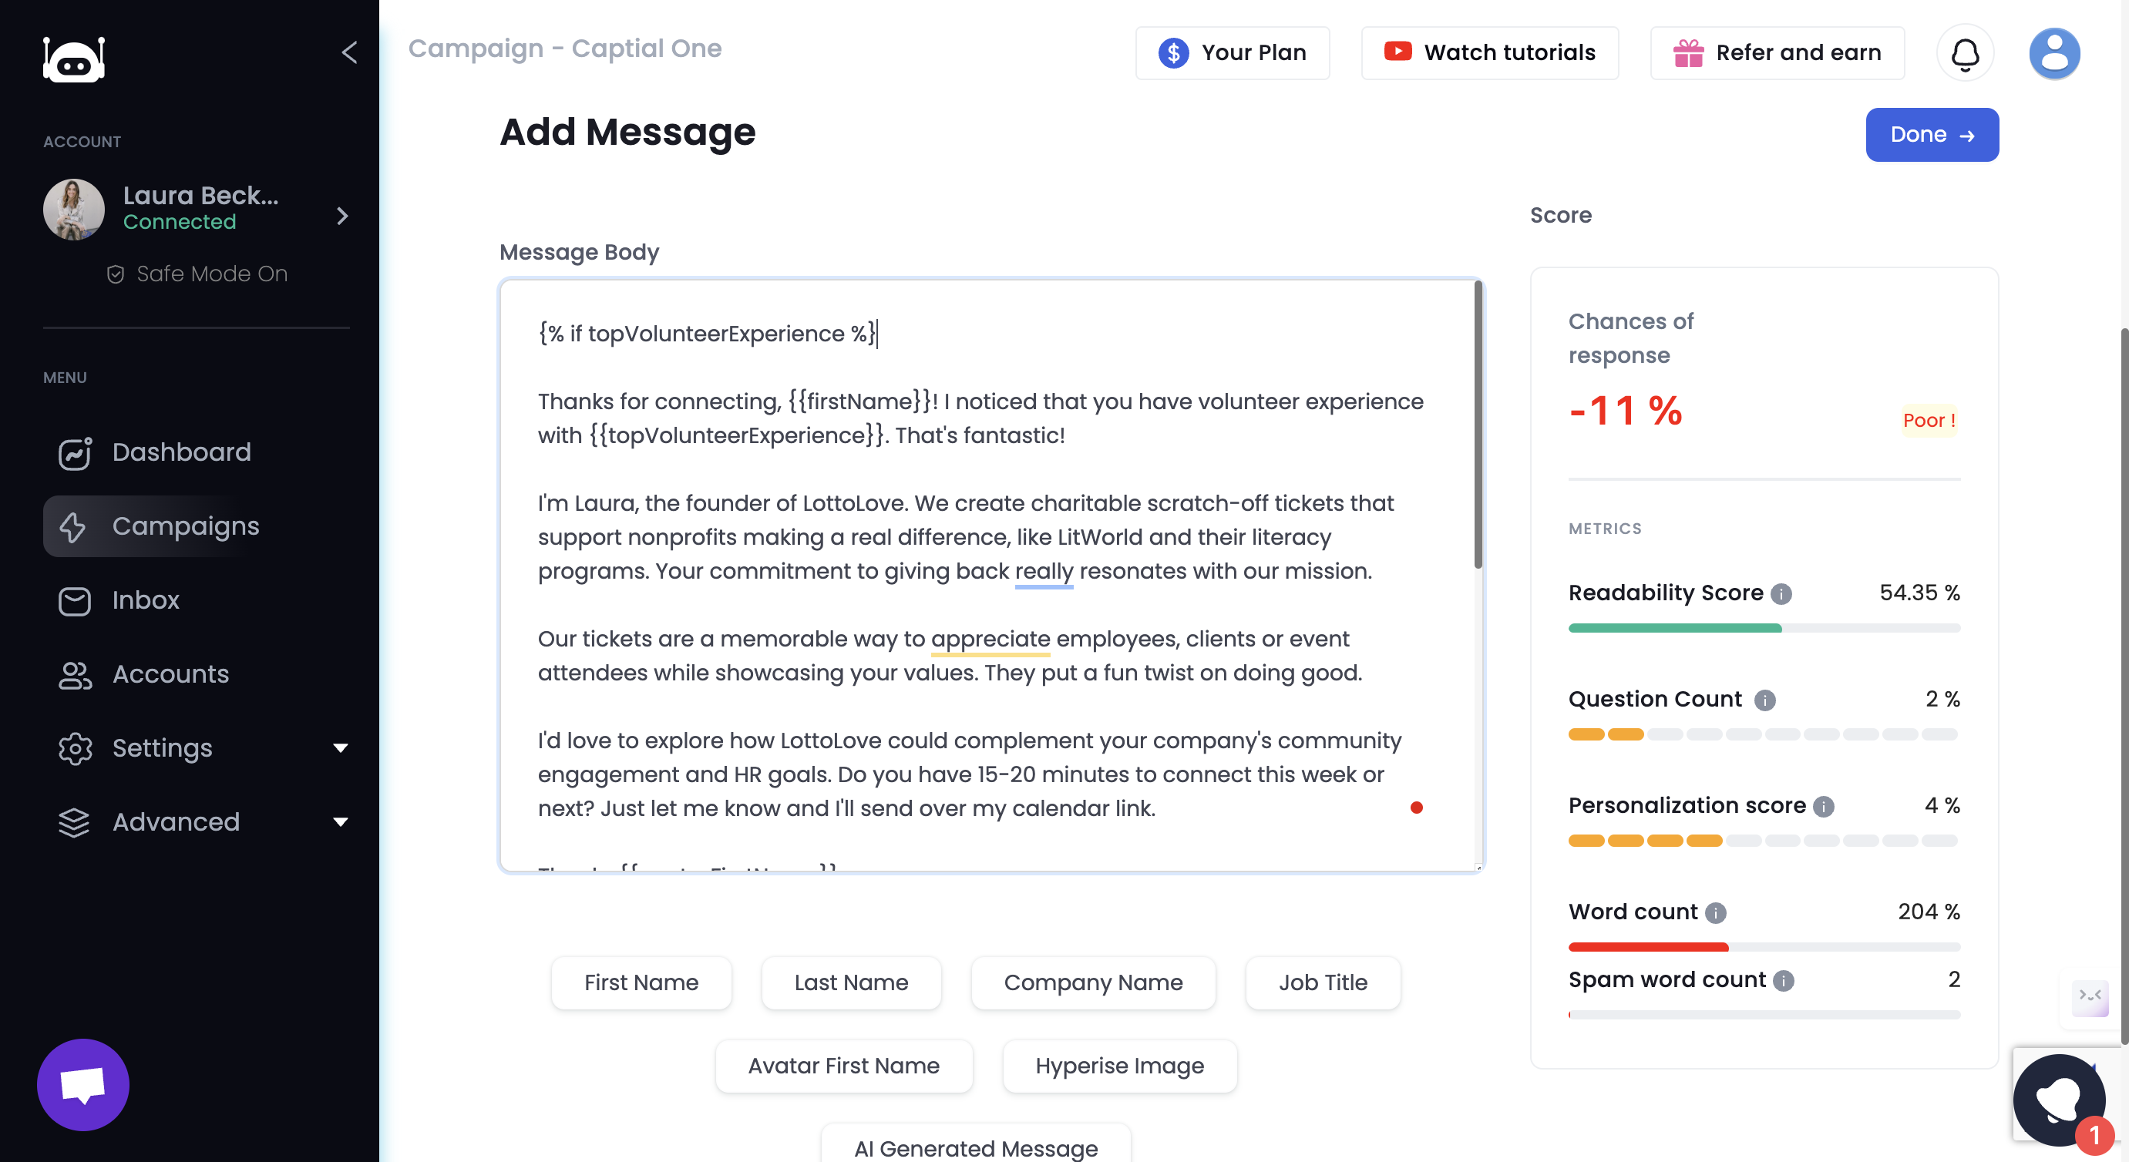Open the Settings menu item

(x=196, y=749)
